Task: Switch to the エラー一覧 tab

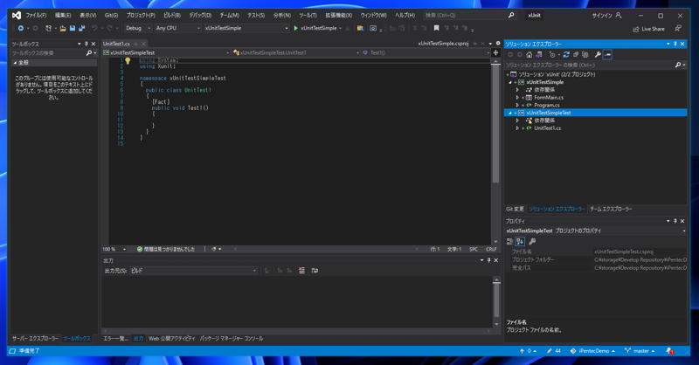Action: [x=115, y=339]
